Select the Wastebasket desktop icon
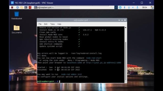 [17, 16]
